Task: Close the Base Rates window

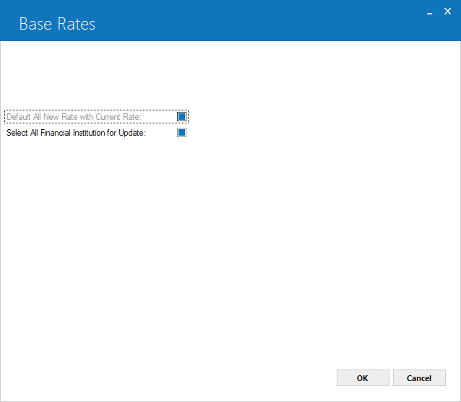Action: click(447, 12)
